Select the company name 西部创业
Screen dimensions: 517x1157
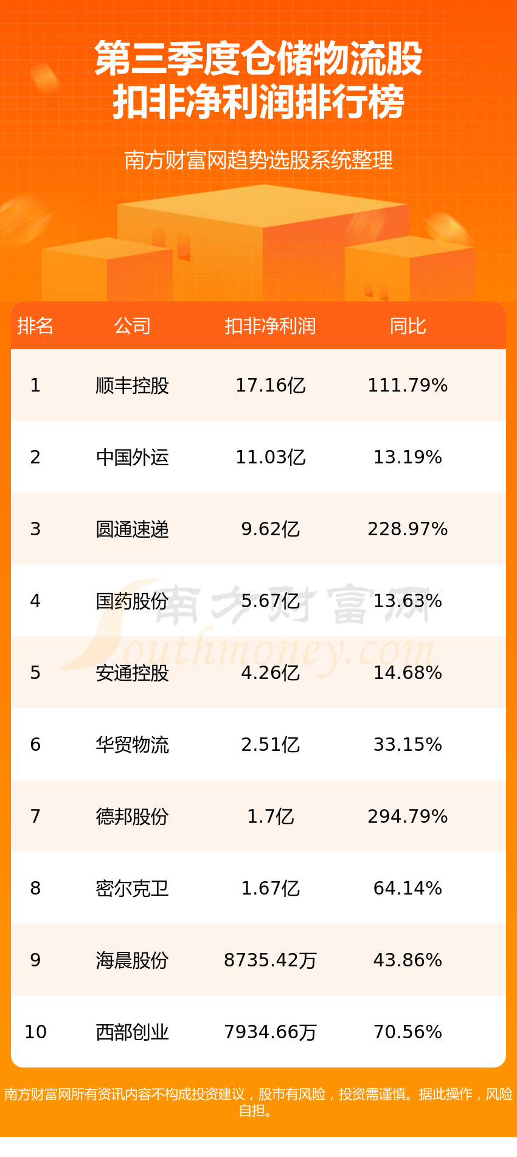[x=132, y=1032]
